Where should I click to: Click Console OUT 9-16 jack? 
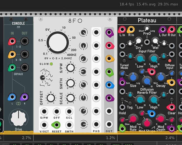(25, 54)
